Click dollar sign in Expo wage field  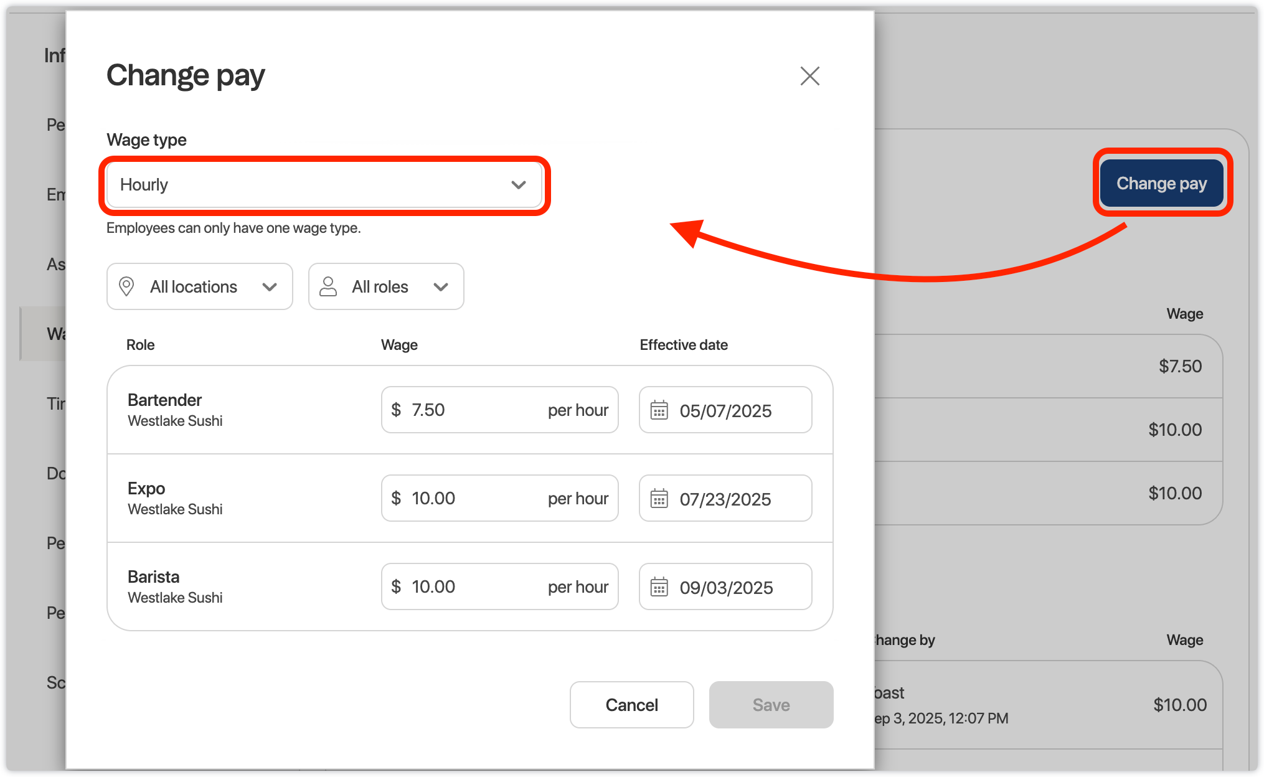pos(396,498)
